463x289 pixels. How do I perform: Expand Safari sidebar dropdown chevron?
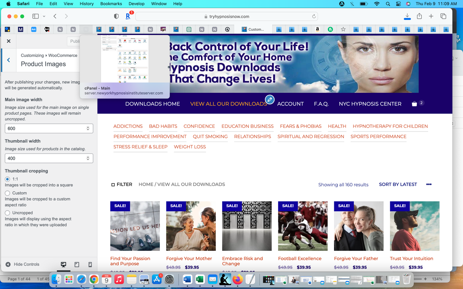click(x=44, y=16)
